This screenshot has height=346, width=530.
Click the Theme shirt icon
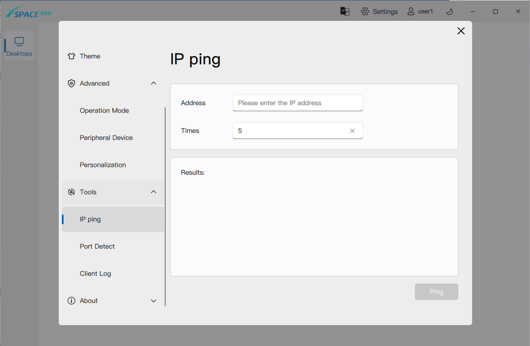pos(72,56)
